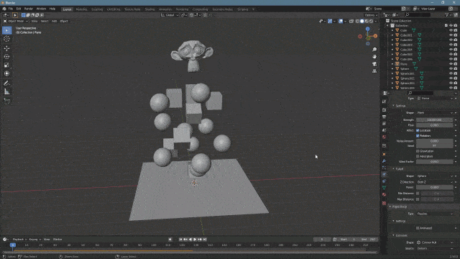The width and height of the screenshot is (460, 259).
Task: Open the Z Direction dropdown
Action: tap(435, 182)
